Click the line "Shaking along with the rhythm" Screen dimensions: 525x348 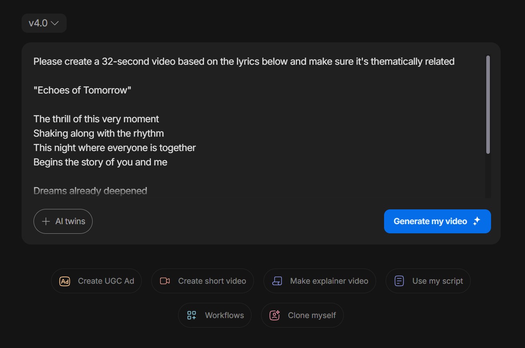pos(99,133)
